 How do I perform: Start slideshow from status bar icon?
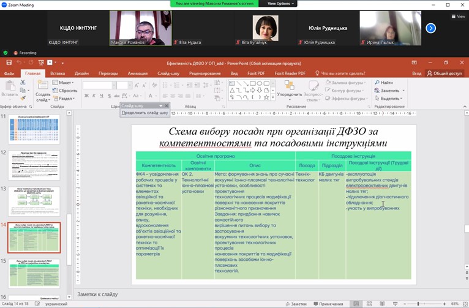[x=395, y=304]
